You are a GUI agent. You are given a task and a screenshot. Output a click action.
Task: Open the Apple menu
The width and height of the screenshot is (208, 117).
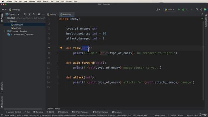coord(3,1)
